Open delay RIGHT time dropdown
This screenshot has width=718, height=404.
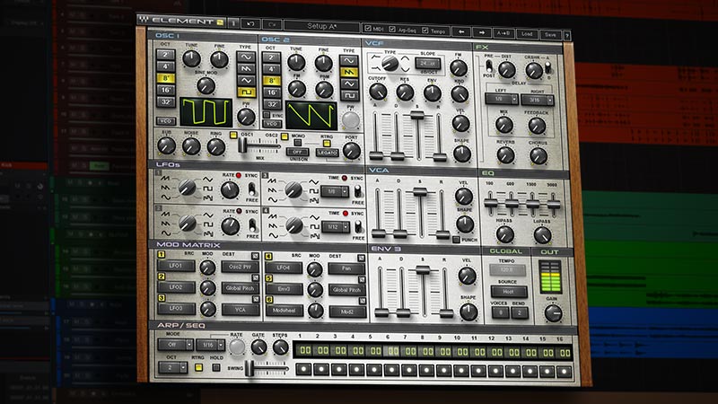(x=538, y=100)
